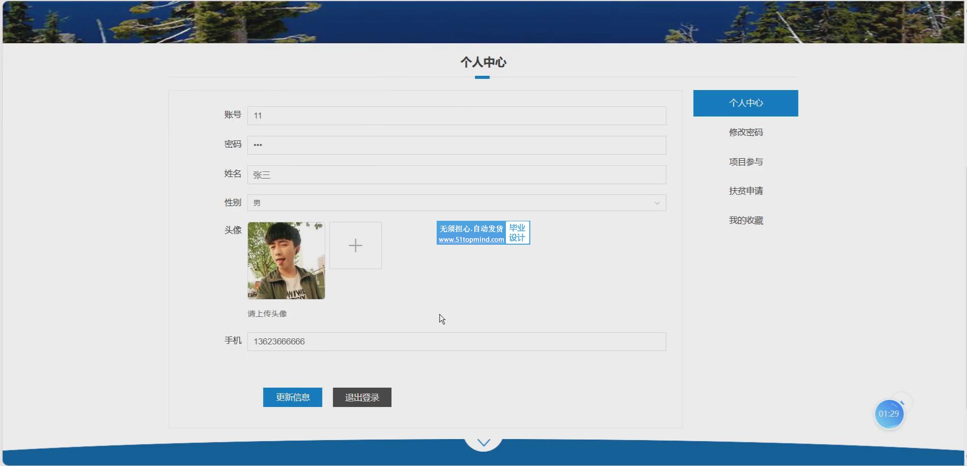This screenshot has height=466, width=967.
Task: Click the down chevron at page bottom
Action: click(x=483, y=443)
